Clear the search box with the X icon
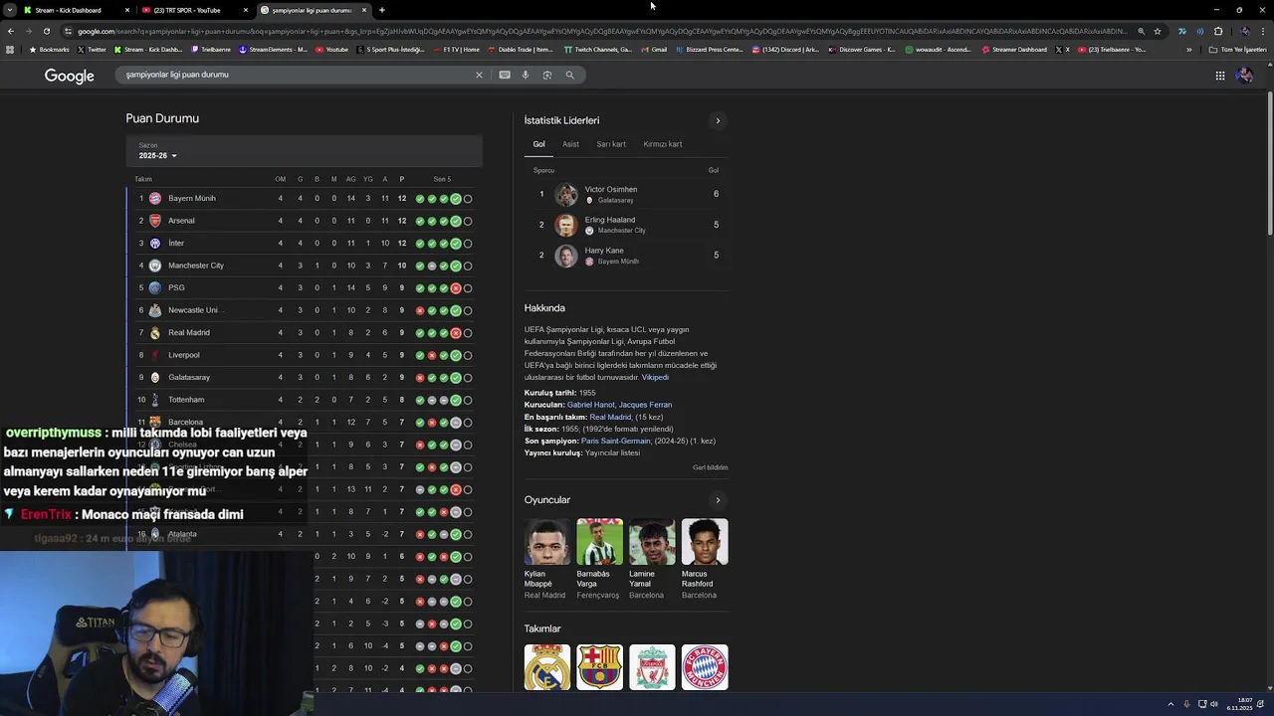The width and height of the screenshot is (1274, 716). click(479, 75)
